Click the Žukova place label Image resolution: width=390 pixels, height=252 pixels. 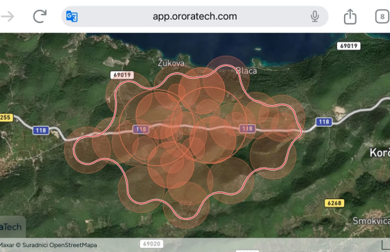click(x=171, y=63)
